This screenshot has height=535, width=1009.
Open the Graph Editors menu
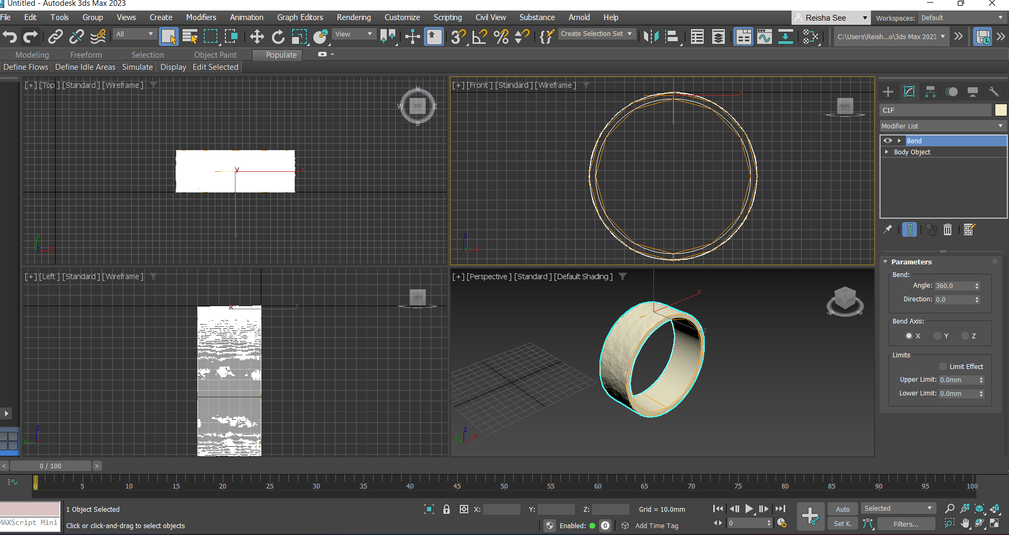tap(300, 17)
